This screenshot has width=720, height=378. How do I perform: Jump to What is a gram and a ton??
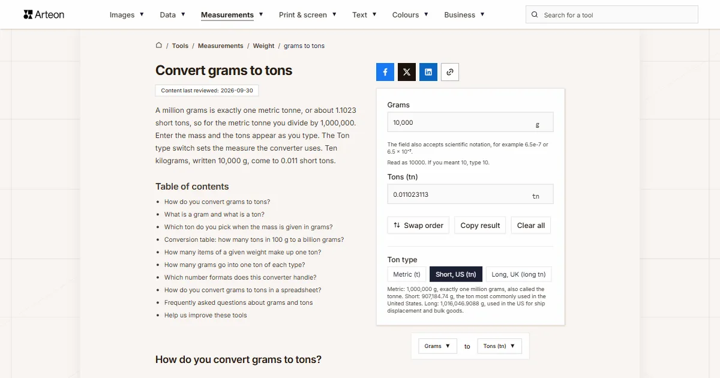tap(214, 215)
